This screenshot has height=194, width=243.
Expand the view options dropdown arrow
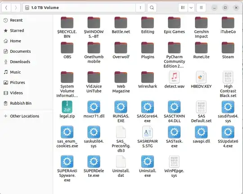(191, 8)
